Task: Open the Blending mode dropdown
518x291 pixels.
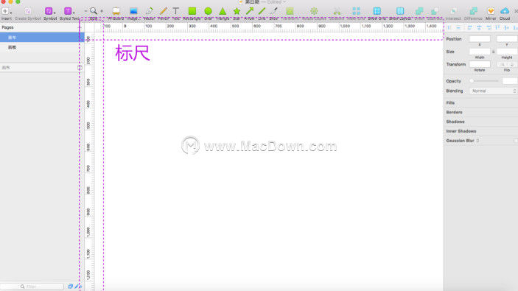Action: [x=493, y=91]
